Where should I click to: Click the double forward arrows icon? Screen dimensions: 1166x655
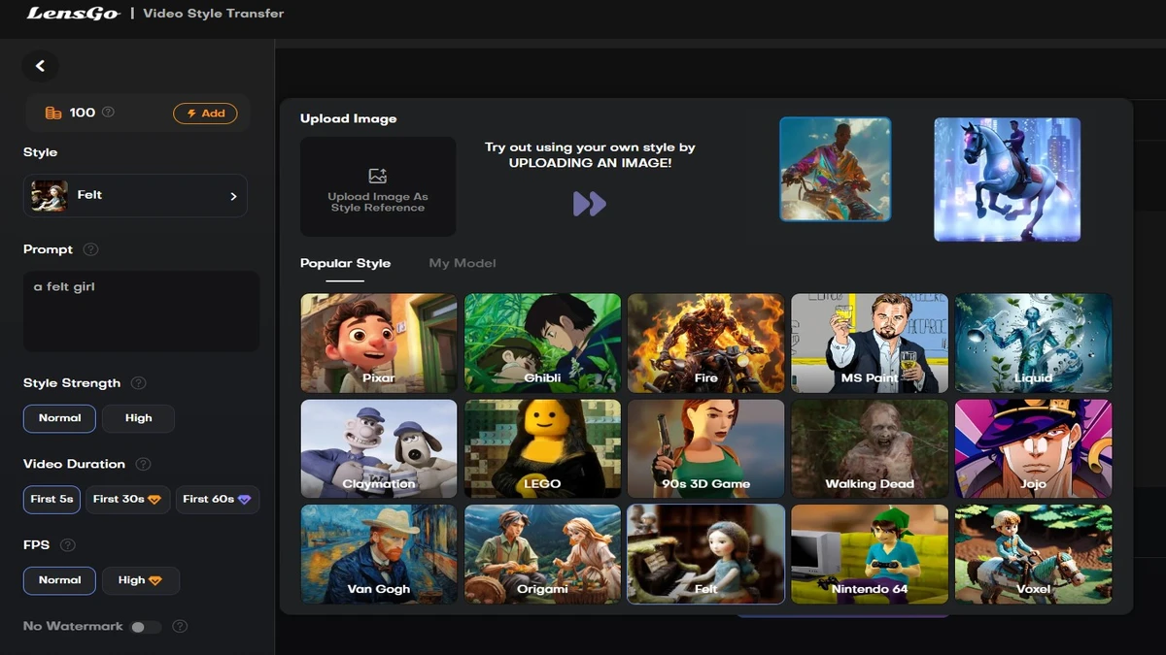(x=589, y=203)
